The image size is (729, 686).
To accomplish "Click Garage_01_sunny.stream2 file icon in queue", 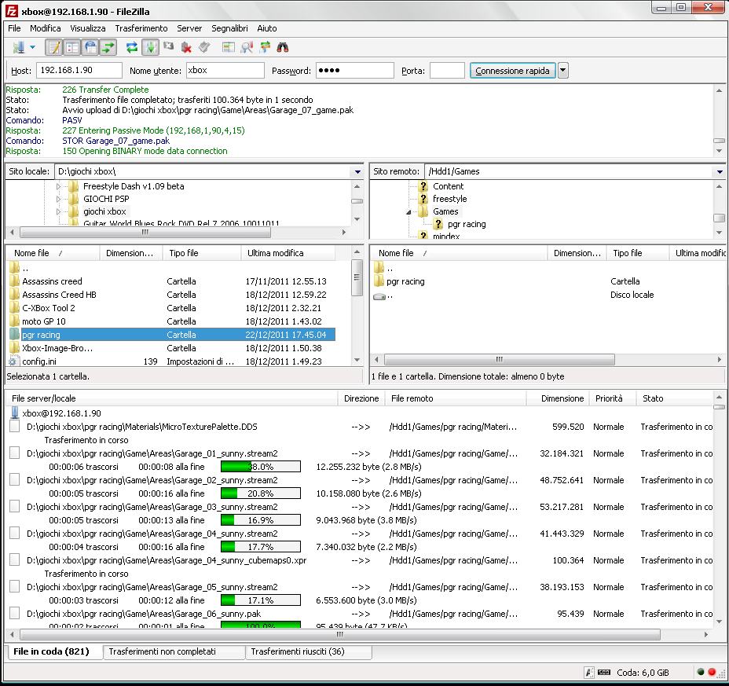I will (14, 453).
